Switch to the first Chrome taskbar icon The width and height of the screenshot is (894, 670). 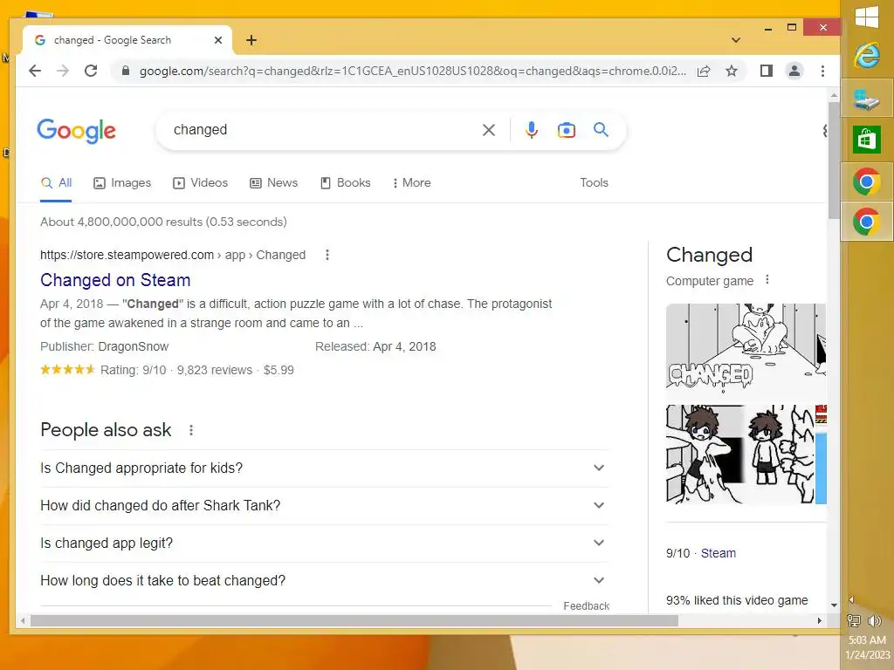click(x=867, y=181)
